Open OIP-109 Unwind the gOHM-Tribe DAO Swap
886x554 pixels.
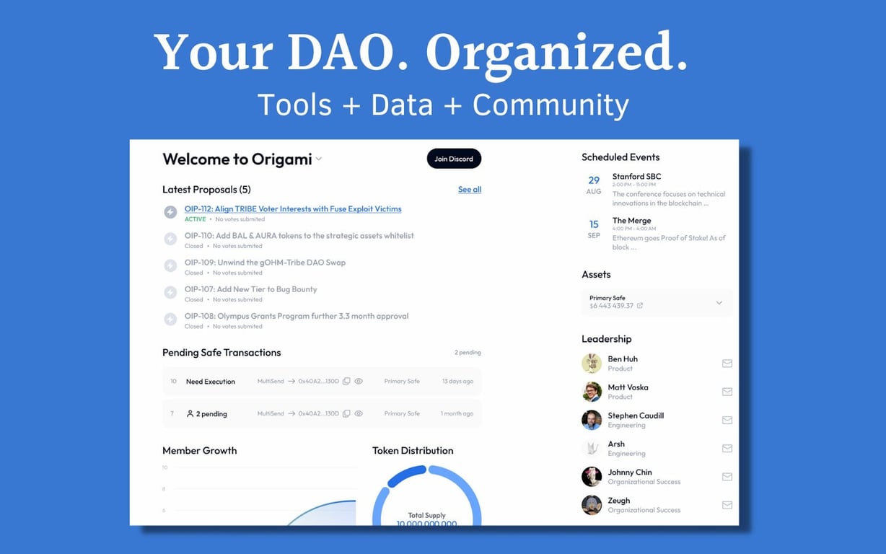[265, 263]
